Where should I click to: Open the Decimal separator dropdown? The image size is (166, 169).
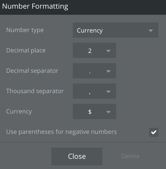pyautogui.click(x=94, y=71)
